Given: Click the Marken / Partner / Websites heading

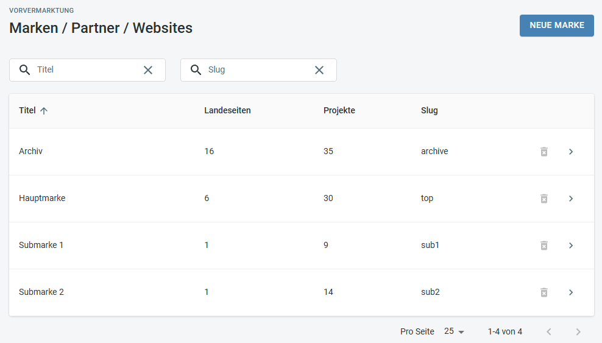Looking at the screenshot, I should click(x=101, y=28).
